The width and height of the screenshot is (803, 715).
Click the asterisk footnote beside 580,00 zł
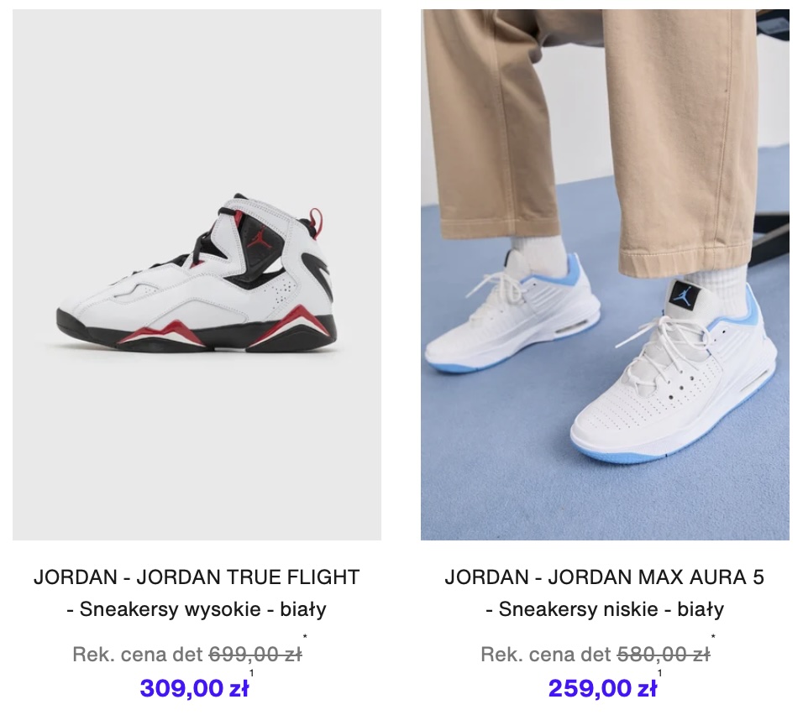pyautogui.click(x=713, y=637)
